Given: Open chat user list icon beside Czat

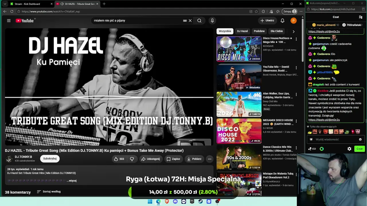Looking at the screenshot, I should pos(361,17).
